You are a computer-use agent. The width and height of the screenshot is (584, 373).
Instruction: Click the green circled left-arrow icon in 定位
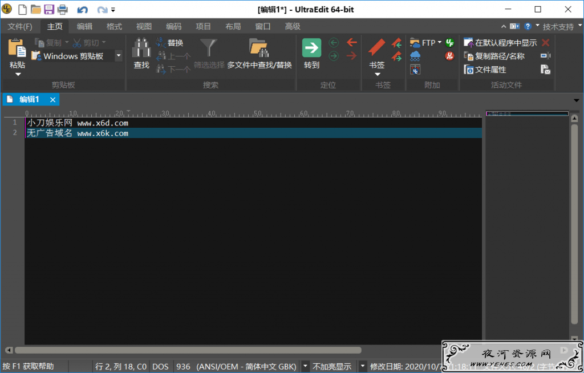pos(334,42)
